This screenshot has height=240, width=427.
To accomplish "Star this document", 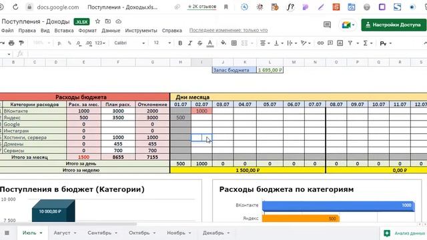I will pos(97,21).
